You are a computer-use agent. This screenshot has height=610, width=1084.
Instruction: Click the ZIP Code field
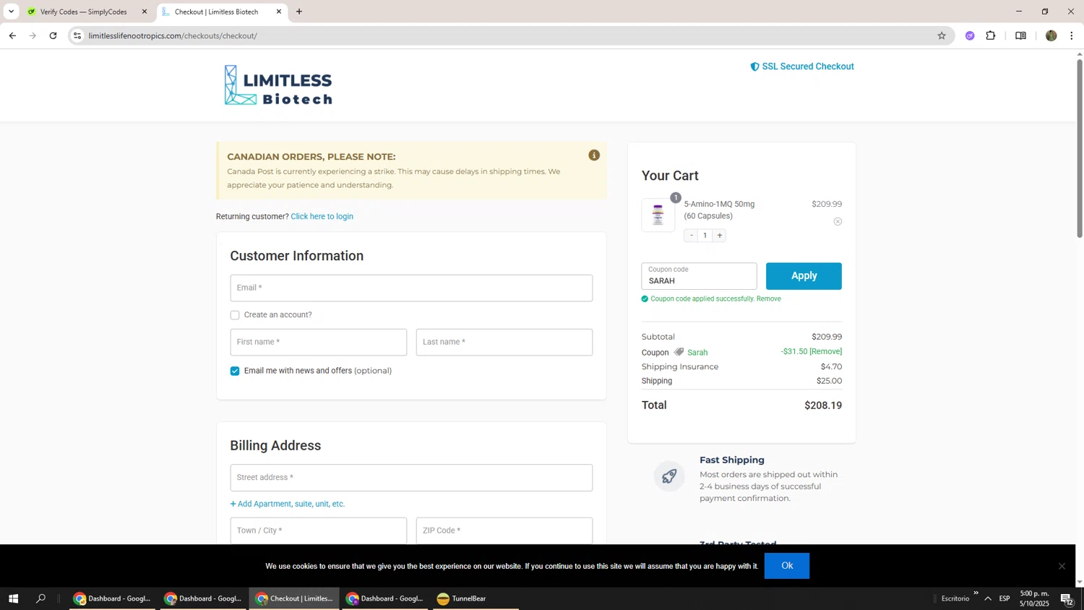(x=504, y=530)
